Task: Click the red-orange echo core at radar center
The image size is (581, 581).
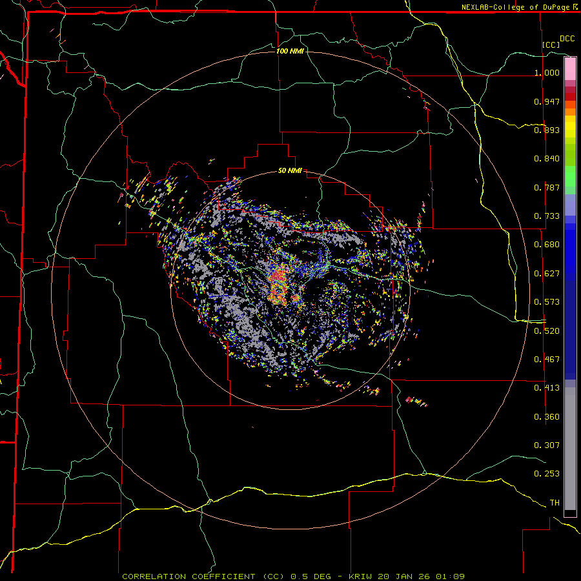Action: 279,286
